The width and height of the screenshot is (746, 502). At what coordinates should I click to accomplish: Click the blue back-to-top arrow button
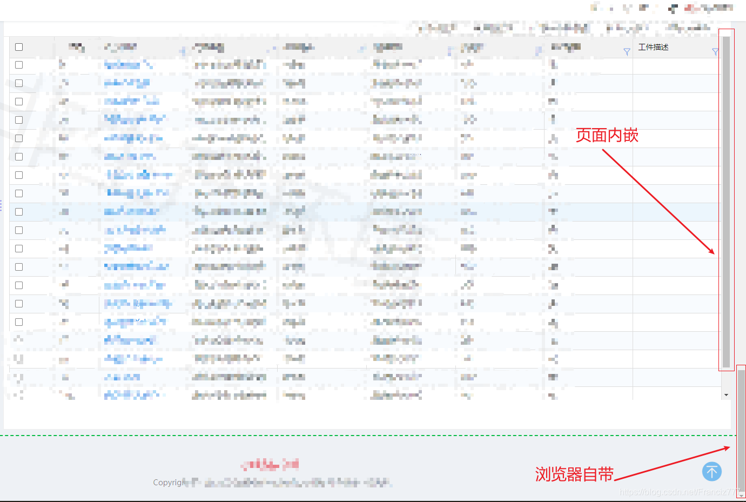tap(712, 472)
